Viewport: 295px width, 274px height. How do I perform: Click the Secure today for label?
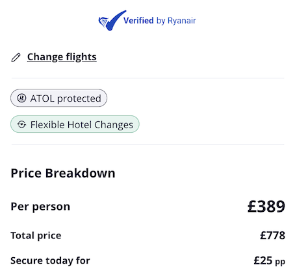(x=50, y=260)
